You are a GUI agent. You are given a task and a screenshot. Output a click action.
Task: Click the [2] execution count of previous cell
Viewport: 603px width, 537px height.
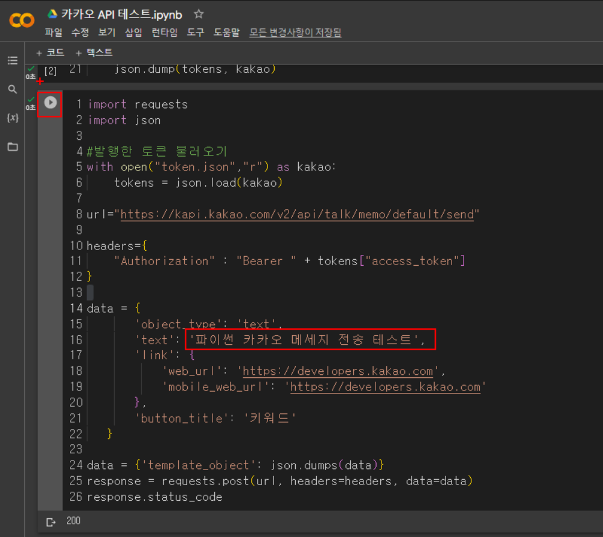(x=50, y=71)
